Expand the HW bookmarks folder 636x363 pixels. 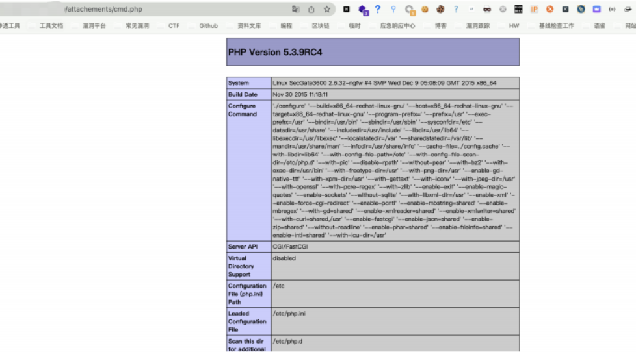point(514,26)
